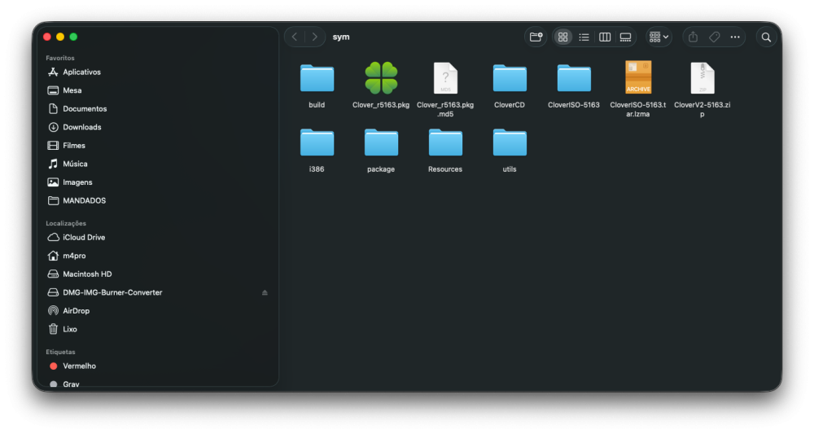Select the Clover_r5163.pkg.md5 file
The width and height of the screenshot is (814, 434).
coord(445,78)
